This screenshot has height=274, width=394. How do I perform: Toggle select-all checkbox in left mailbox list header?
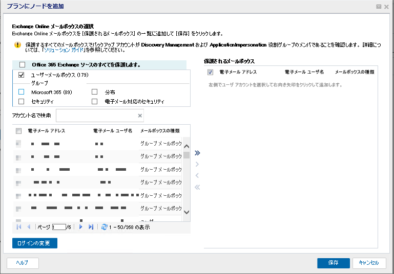pos(18,131)
